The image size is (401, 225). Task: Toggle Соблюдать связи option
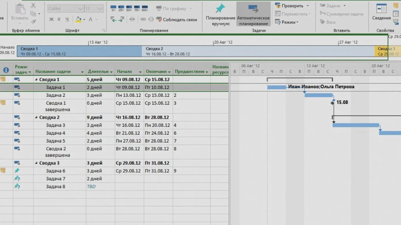(x=177, y=20)
